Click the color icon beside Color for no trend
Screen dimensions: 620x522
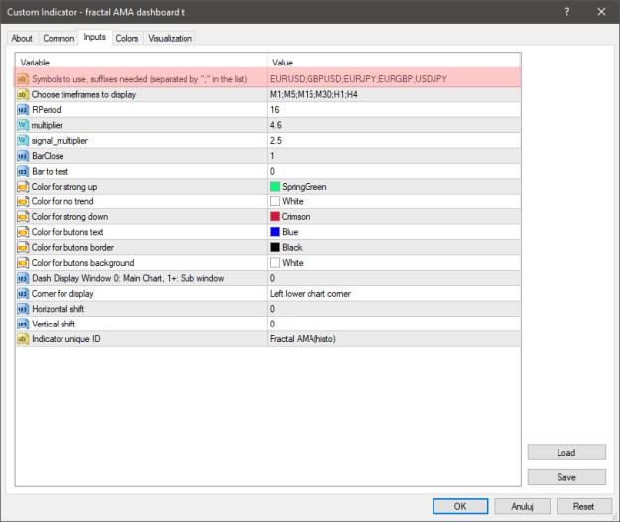[23, 201]
